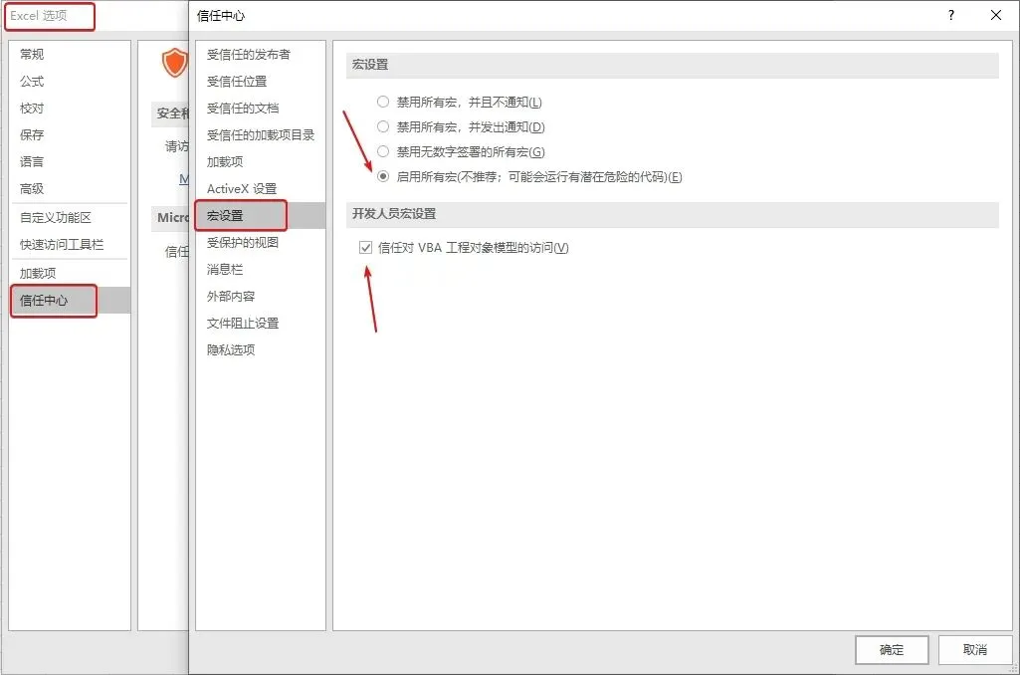Open 受信任的发布者 section
Screen dimensions: 1020x675
point(260,55)
